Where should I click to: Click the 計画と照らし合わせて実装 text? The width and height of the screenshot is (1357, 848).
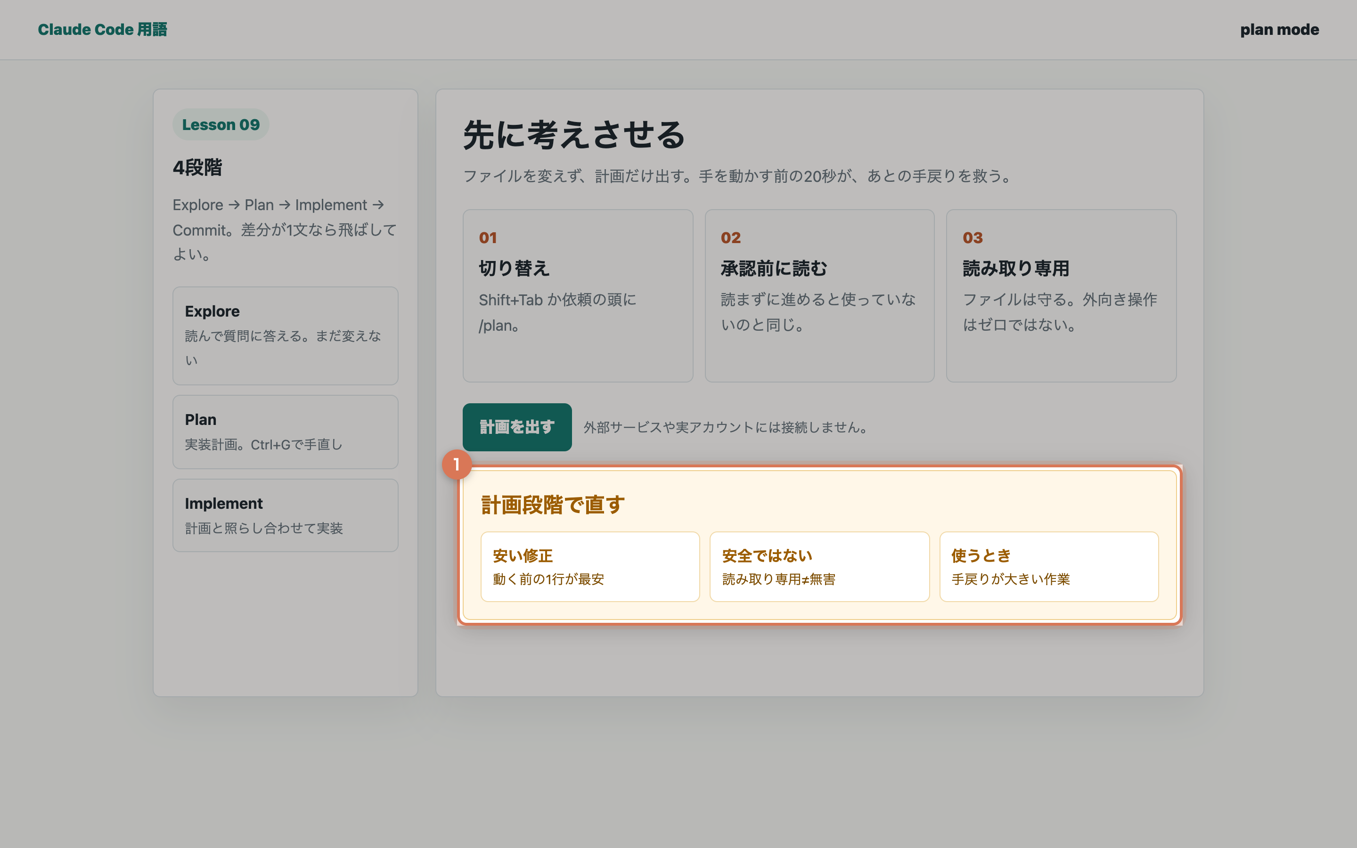click(x=263, y=528)
